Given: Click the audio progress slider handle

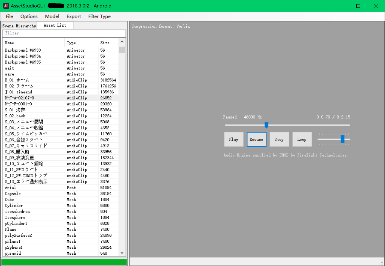Looking at the screenshot, I should [x=267, y=125].
